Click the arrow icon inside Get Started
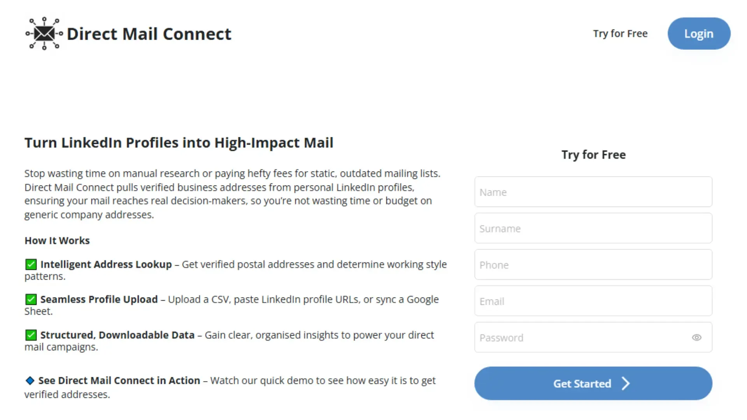 pos(626,383)
